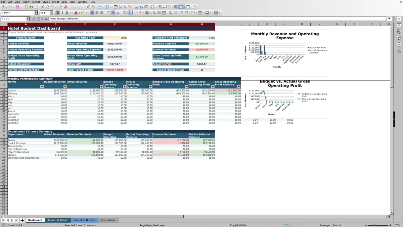Open sidebar Properties panel icon
The height and width of the screenshot is (227, 403).
(x=399, y=25)
